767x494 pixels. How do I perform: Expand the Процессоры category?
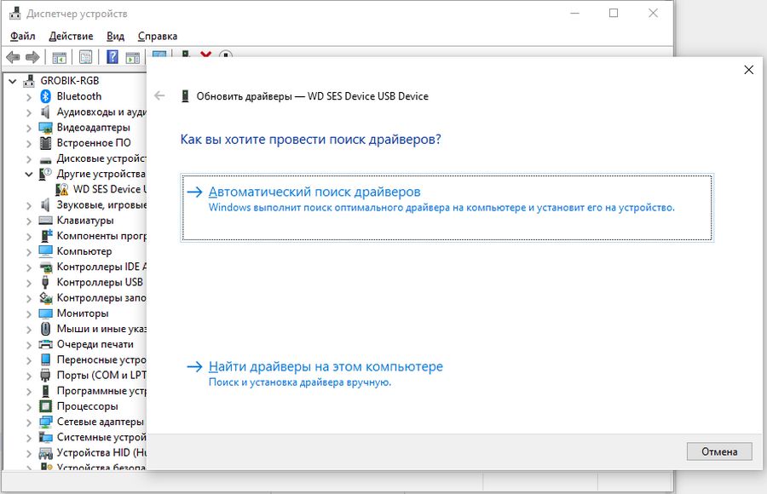pos(29,406)
